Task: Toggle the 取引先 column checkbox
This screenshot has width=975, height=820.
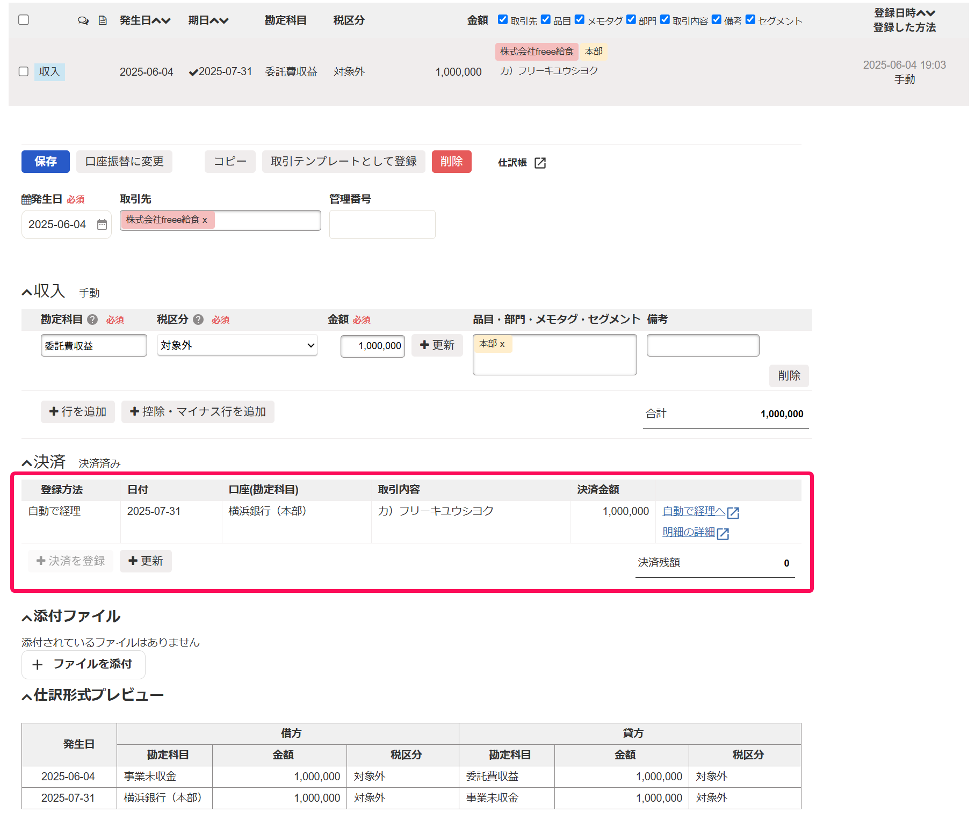Action: pos(503,20)
